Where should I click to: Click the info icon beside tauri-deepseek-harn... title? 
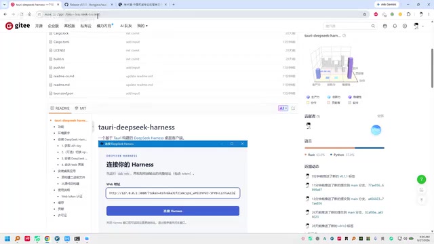[x=344, y=35]
